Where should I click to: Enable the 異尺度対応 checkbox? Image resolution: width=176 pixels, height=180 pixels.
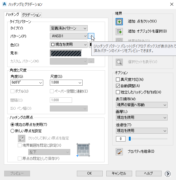(118, 79)
